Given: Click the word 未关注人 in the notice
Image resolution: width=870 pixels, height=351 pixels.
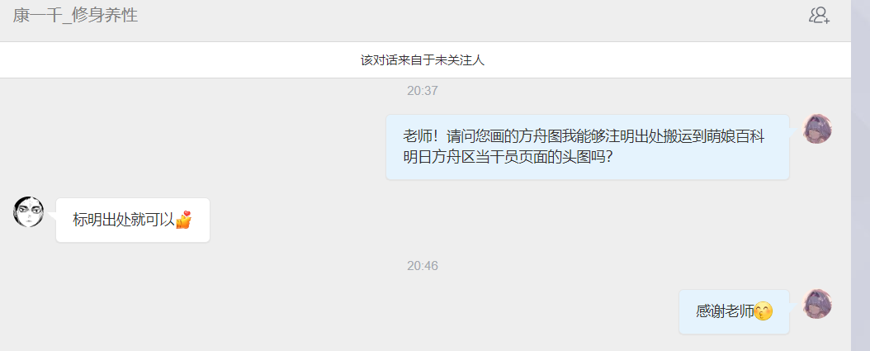Looking at the screenshot, I should tap(460, 60).
